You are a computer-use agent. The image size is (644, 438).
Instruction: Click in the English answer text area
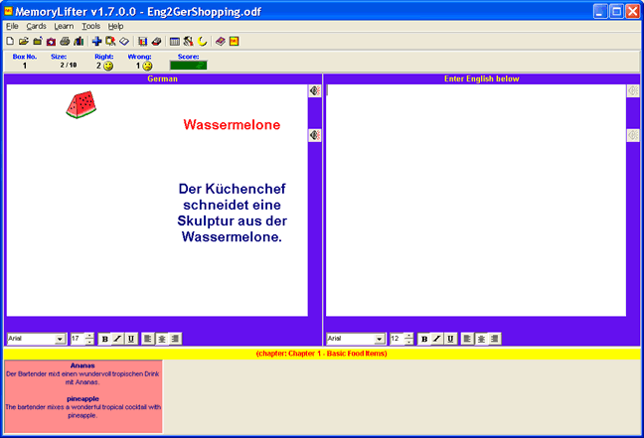[x=476, y=201]
